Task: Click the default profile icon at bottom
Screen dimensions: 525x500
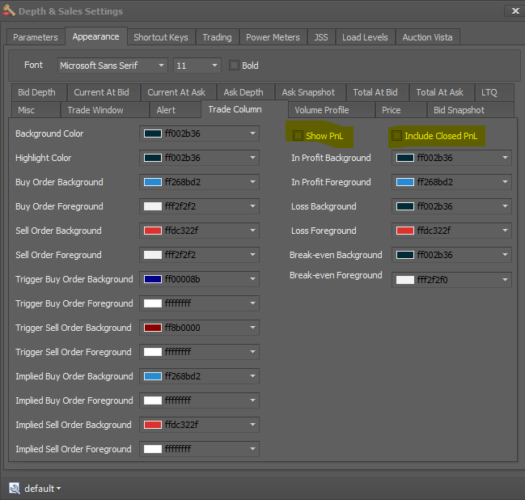Action: [15, 489]
